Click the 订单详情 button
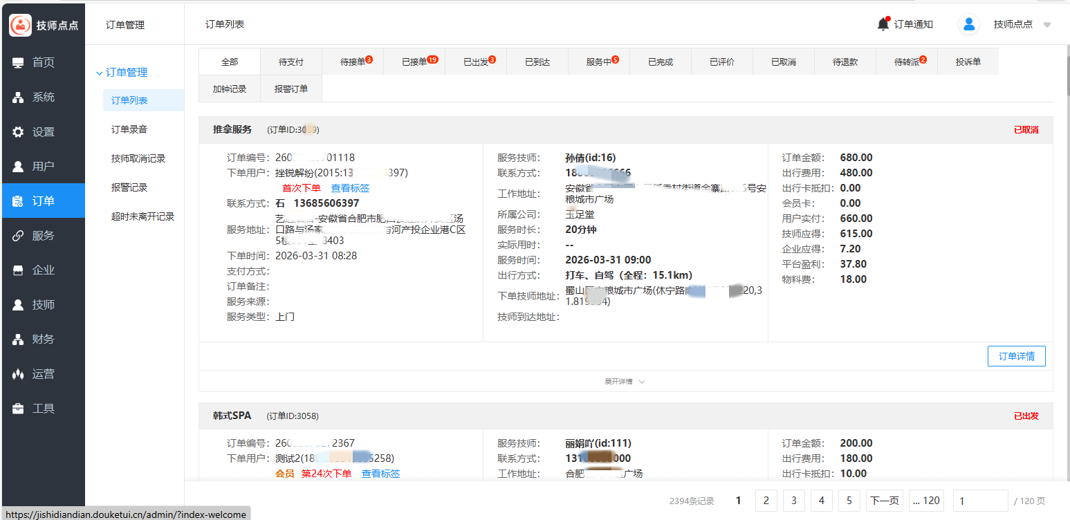Viewport: 1070px width, 520px height. coord(1016,356)
